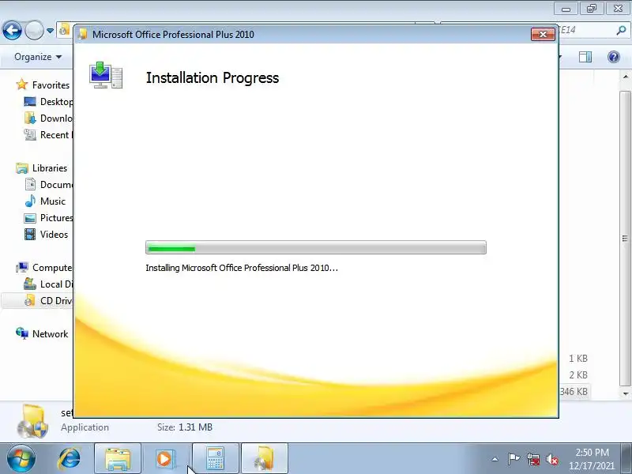Click the vertical scrollbar thumb in Explorer
The image size is (632, 474).
625,238
